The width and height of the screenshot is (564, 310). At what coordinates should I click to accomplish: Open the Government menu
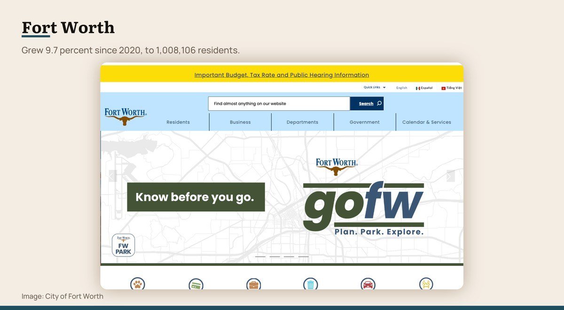365,122
